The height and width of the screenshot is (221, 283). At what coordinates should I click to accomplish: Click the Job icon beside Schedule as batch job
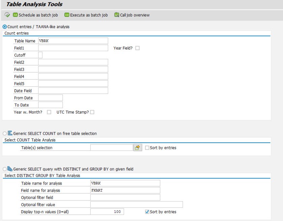pyautogui.click(x=15, y=15)
